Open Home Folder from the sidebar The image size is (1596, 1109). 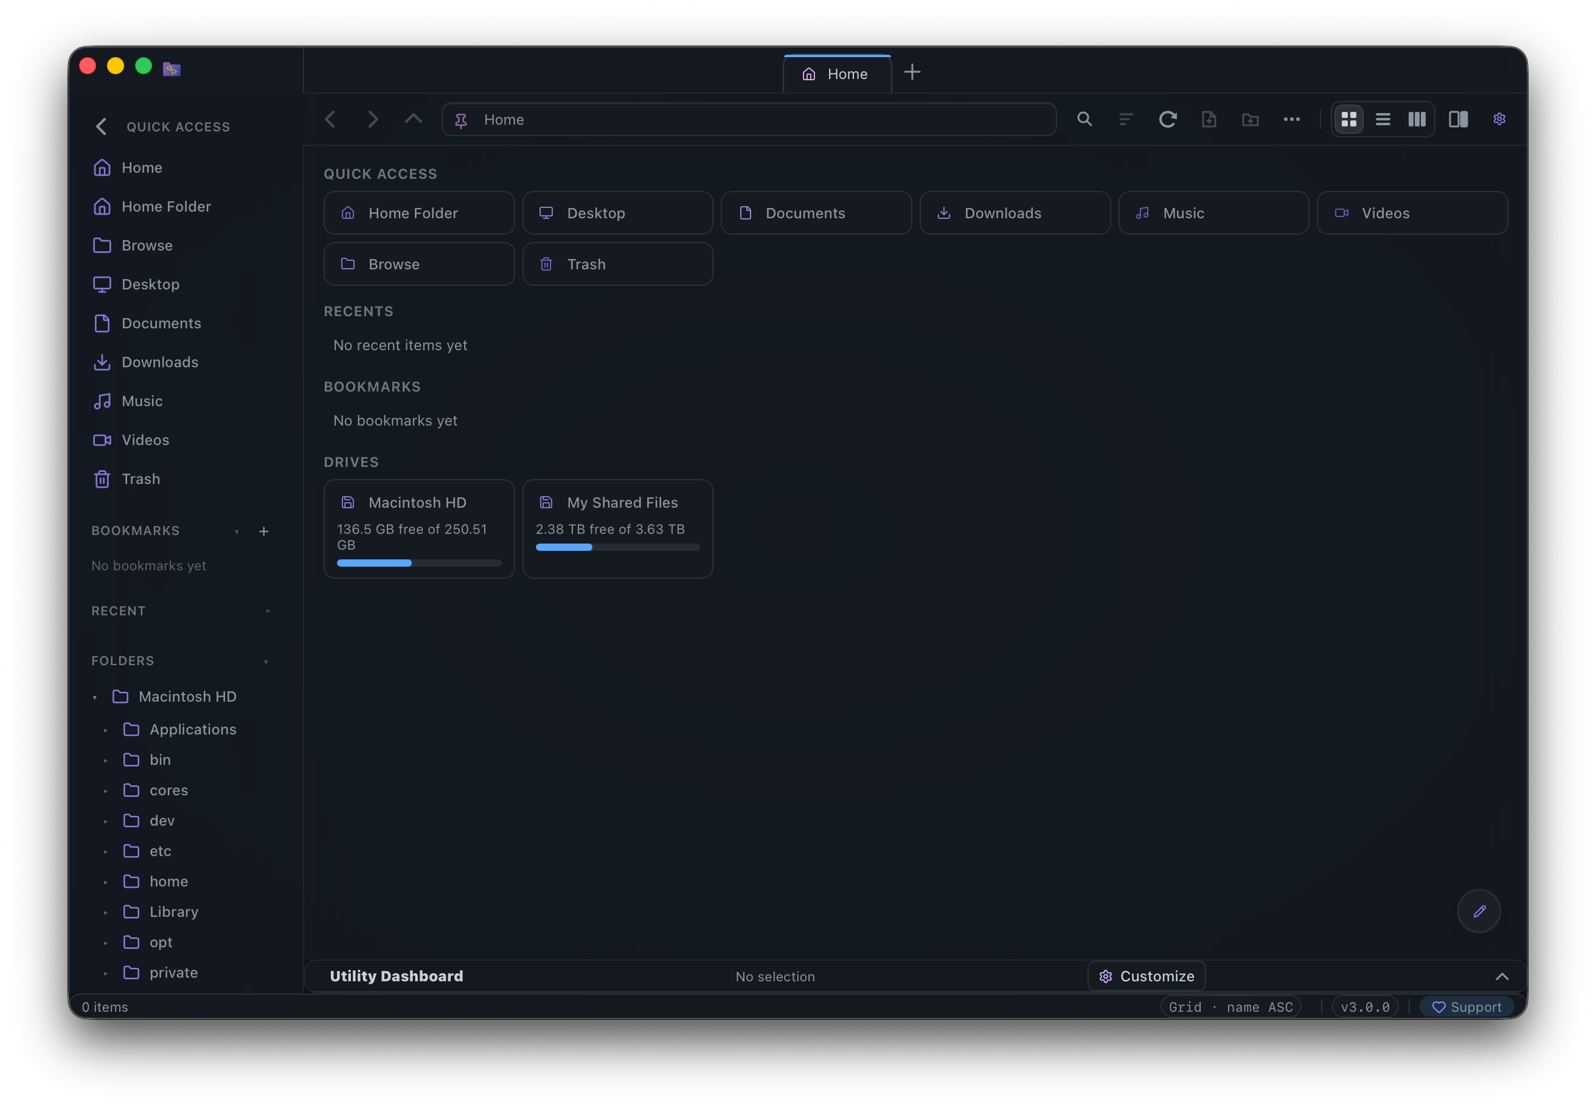pos(181,206)
